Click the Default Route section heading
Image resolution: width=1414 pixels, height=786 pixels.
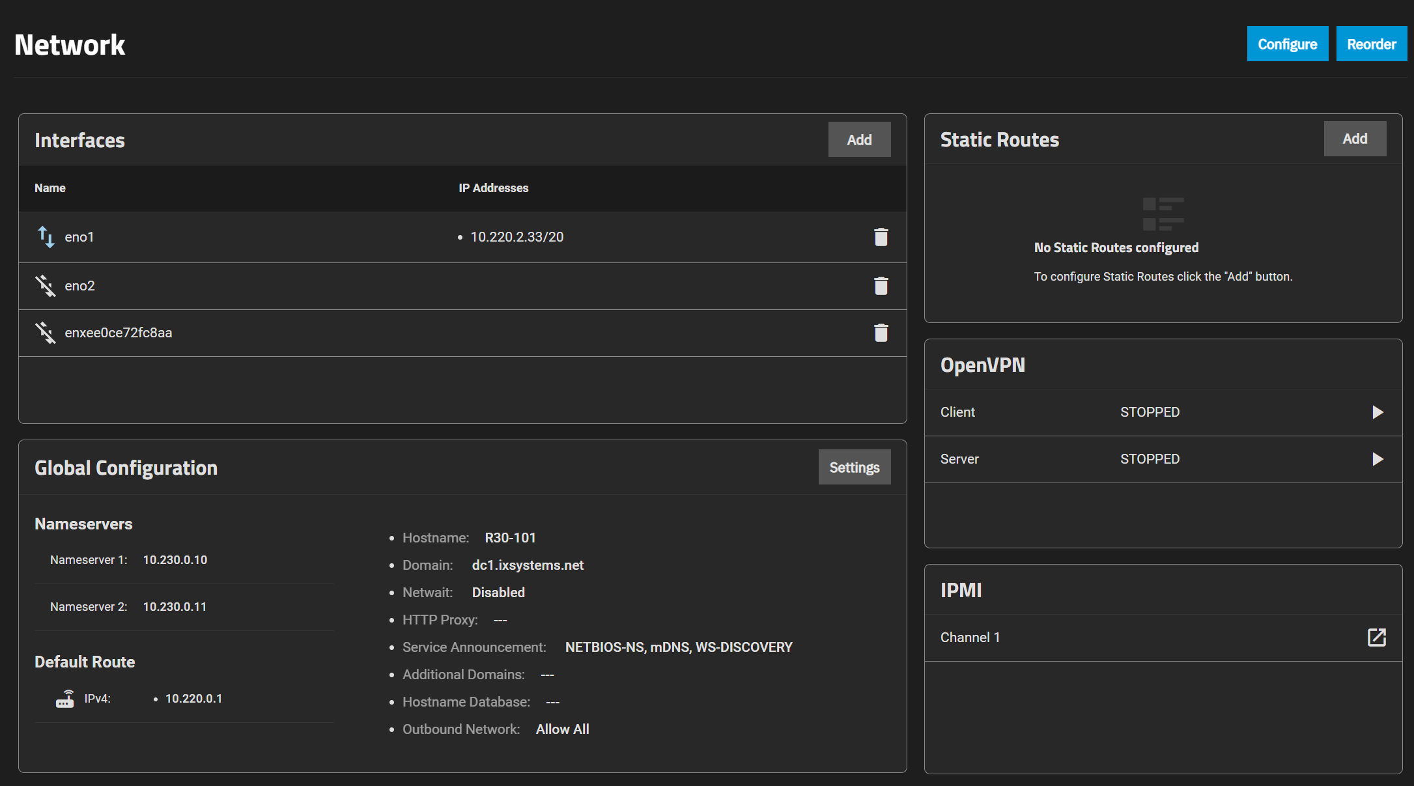(x=85, y=662)
